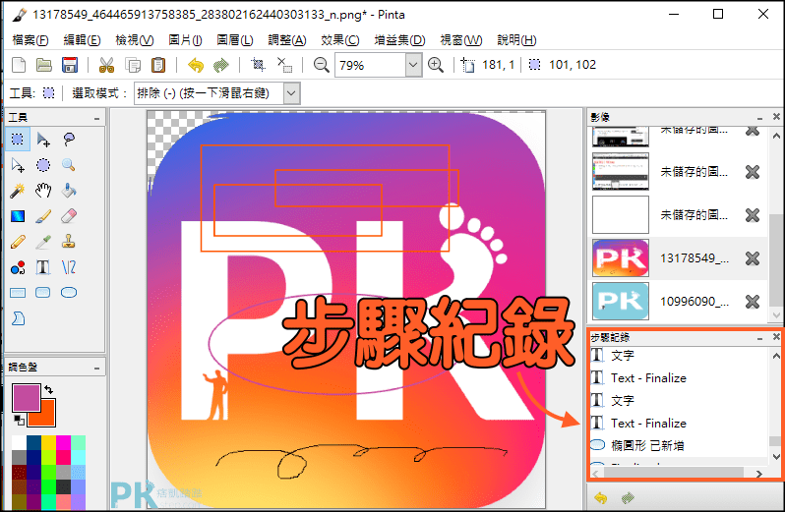Image resolution: width=785 pixels, height=512 pixels.
Task: Open the 圖片(I) menu
Action: (x=185, y=40)
